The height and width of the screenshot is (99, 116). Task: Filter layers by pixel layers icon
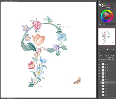click(x=106, y=55)
